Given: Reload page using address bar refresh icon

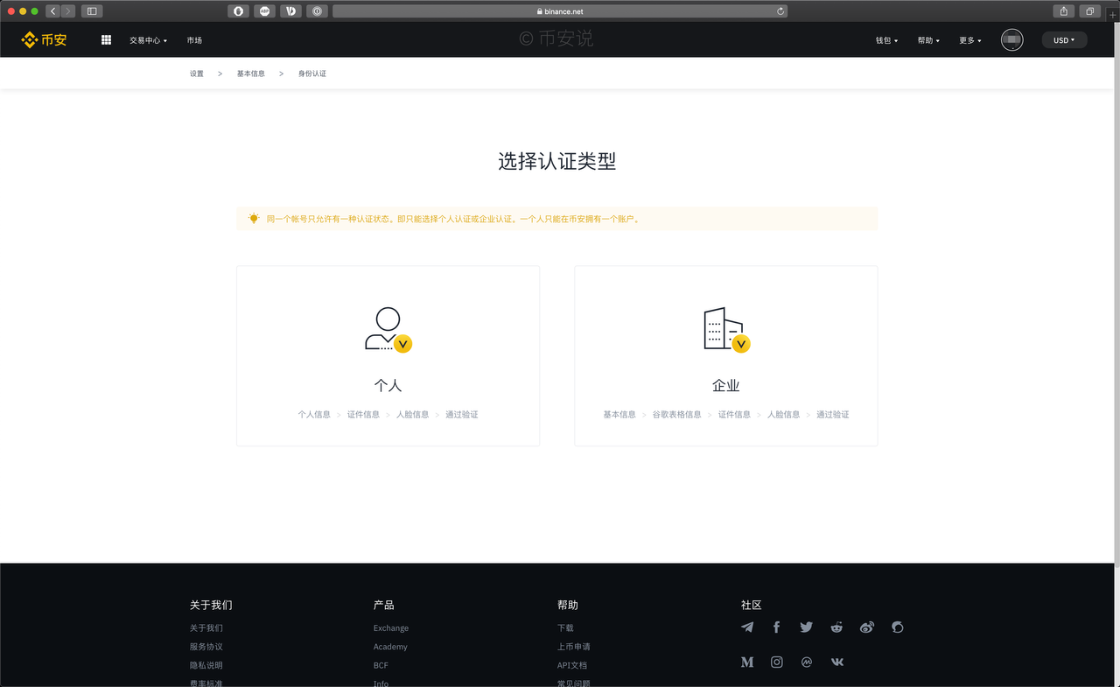Looking at the screenshot, I should click(x=780, y=11).
